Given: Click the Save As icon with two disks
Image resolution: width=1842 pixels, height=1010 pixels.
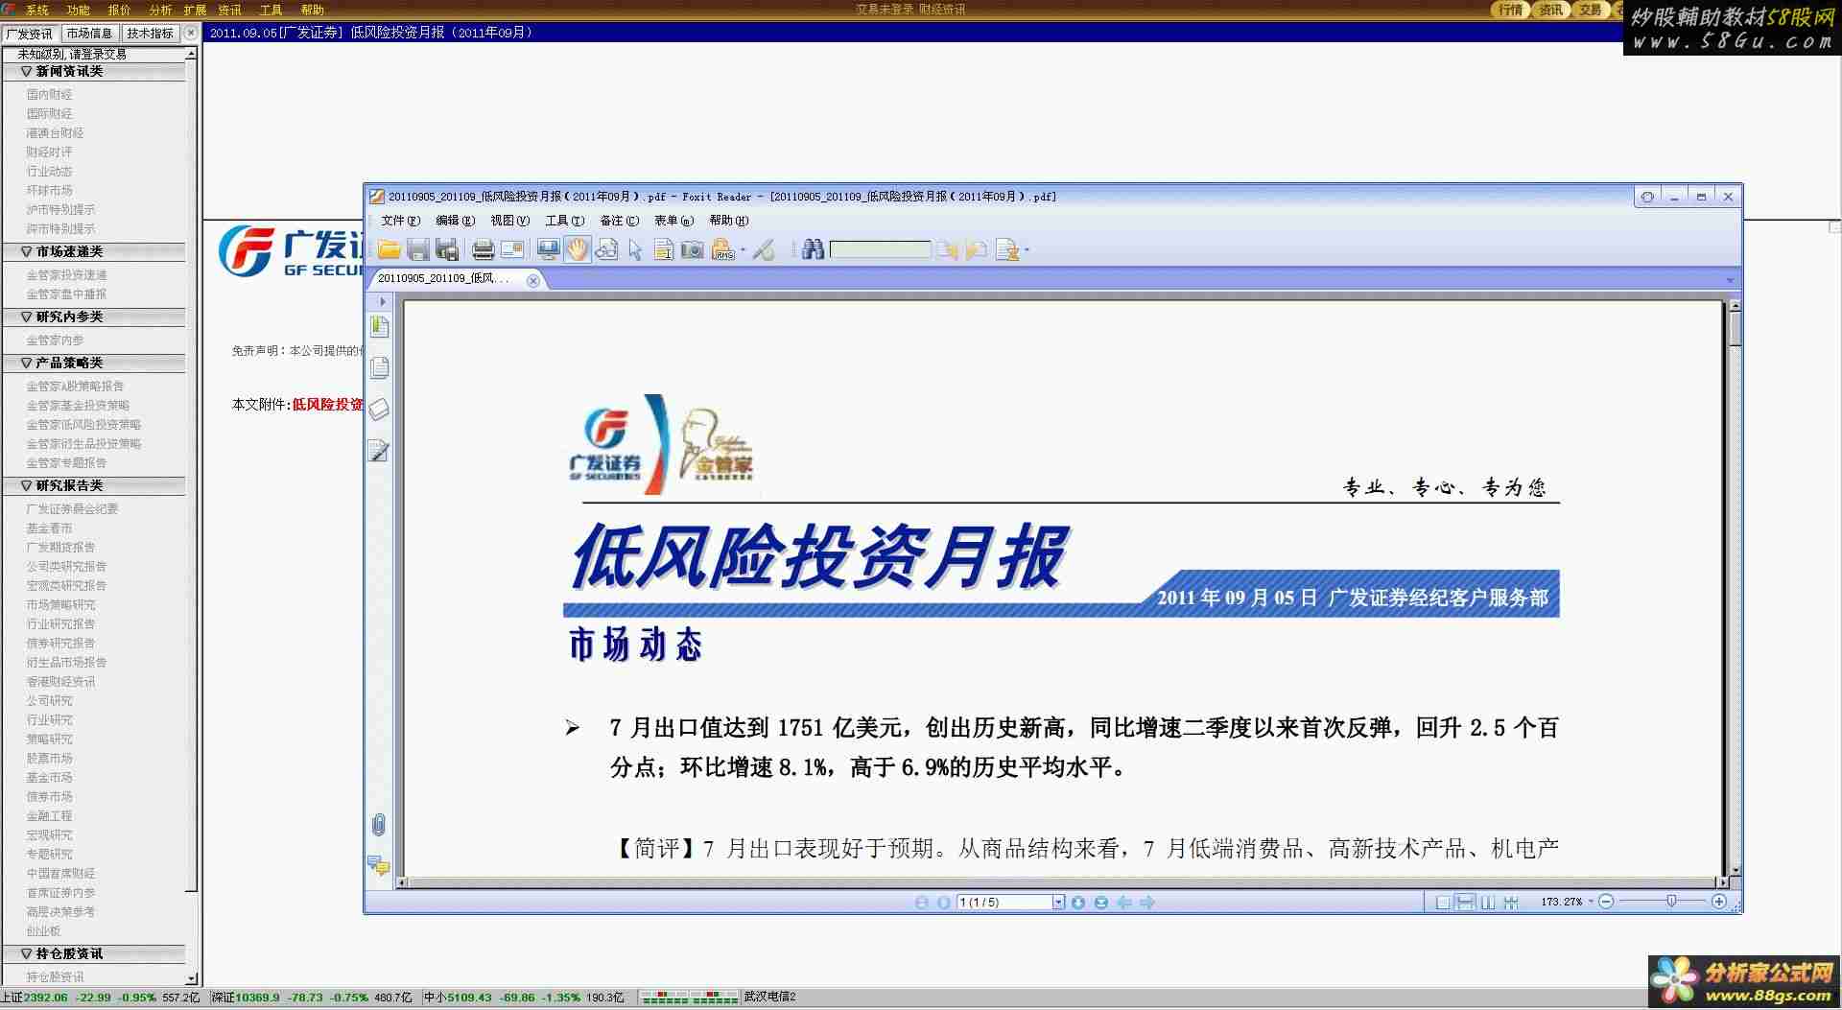Looking at the screenshot, I should (x=446, y=250).
